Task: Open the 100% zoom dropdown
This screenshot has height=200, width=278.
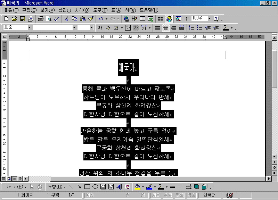Action: 210,18
